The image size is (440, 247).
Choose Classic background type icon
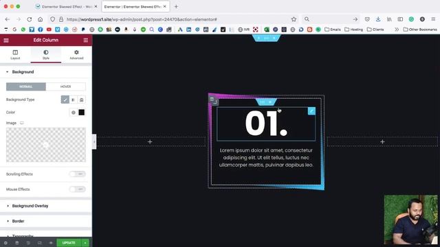(65, 99)
